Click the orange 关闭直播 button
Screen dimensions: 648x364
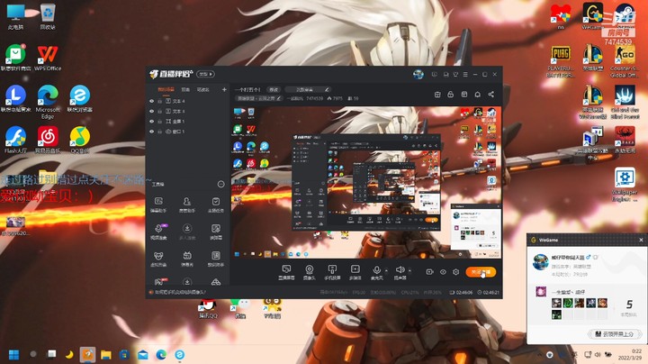click(481, 272)
